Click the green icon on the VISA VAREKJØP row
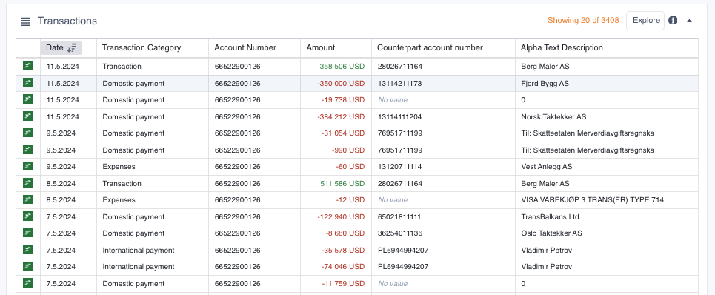 pos(28,199)
